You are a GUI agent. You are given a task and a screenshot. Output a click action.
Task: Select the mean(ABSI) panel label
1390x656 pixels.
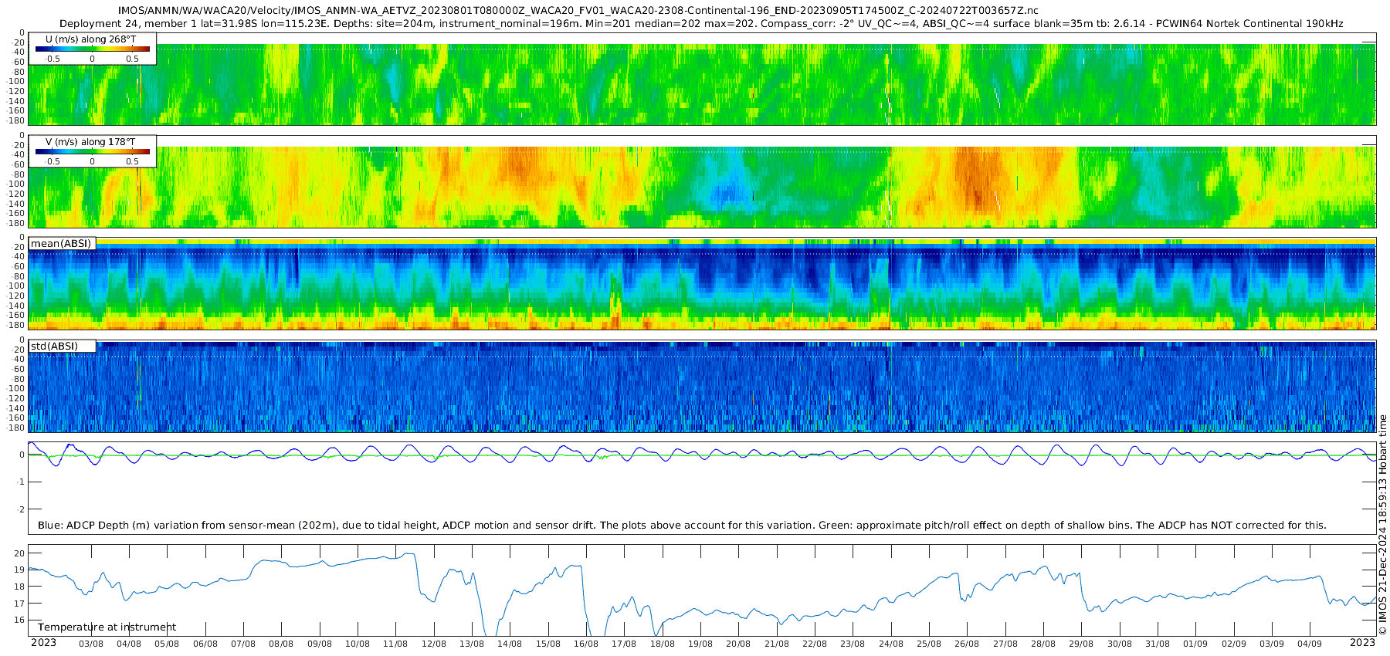tap(61, 244)
